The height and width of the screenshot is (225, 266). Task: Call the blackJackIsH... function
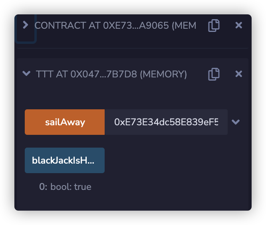pos(65,160)
